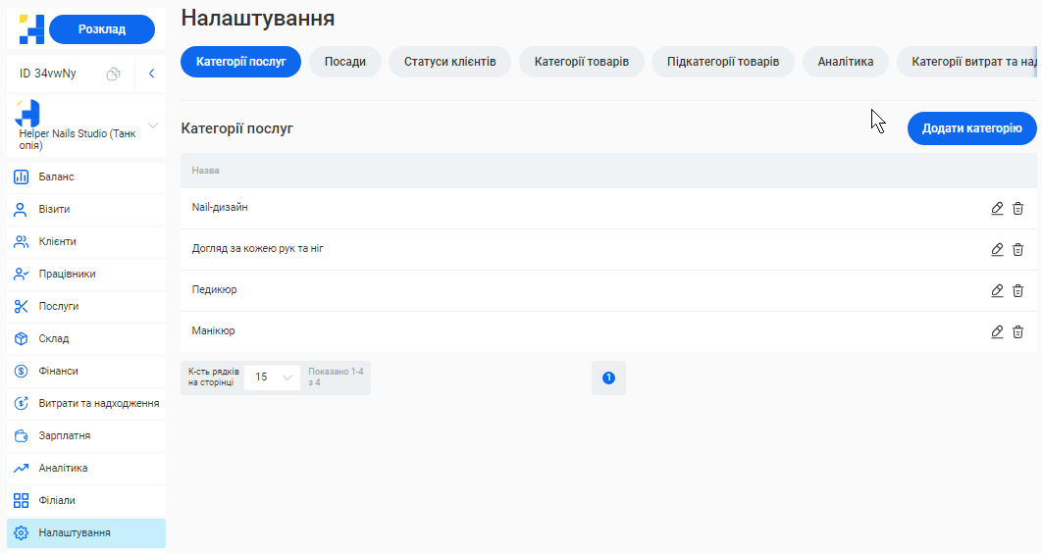Select pagination page 1

pos(608,378)
